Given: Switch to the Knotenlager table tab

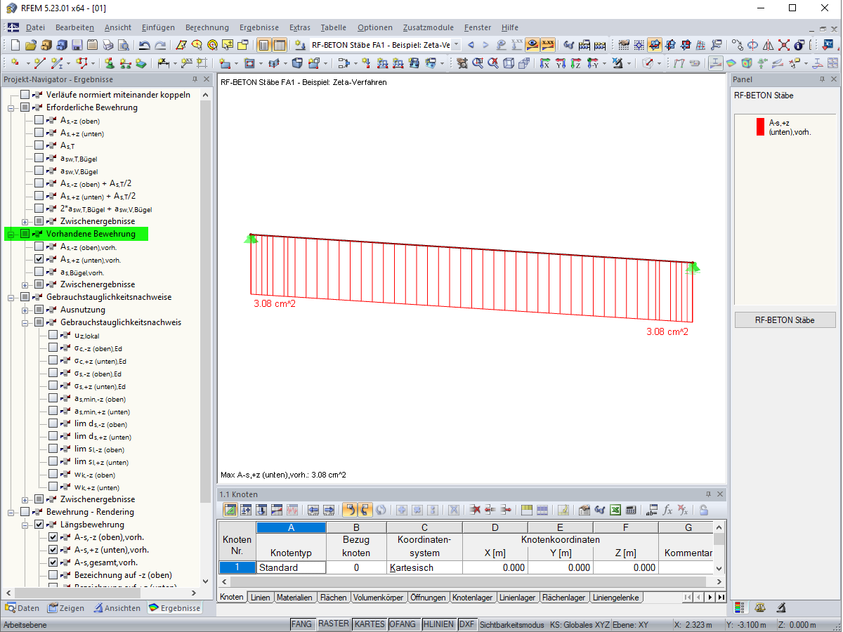Looking at the screenshot, I should (472, 598).
